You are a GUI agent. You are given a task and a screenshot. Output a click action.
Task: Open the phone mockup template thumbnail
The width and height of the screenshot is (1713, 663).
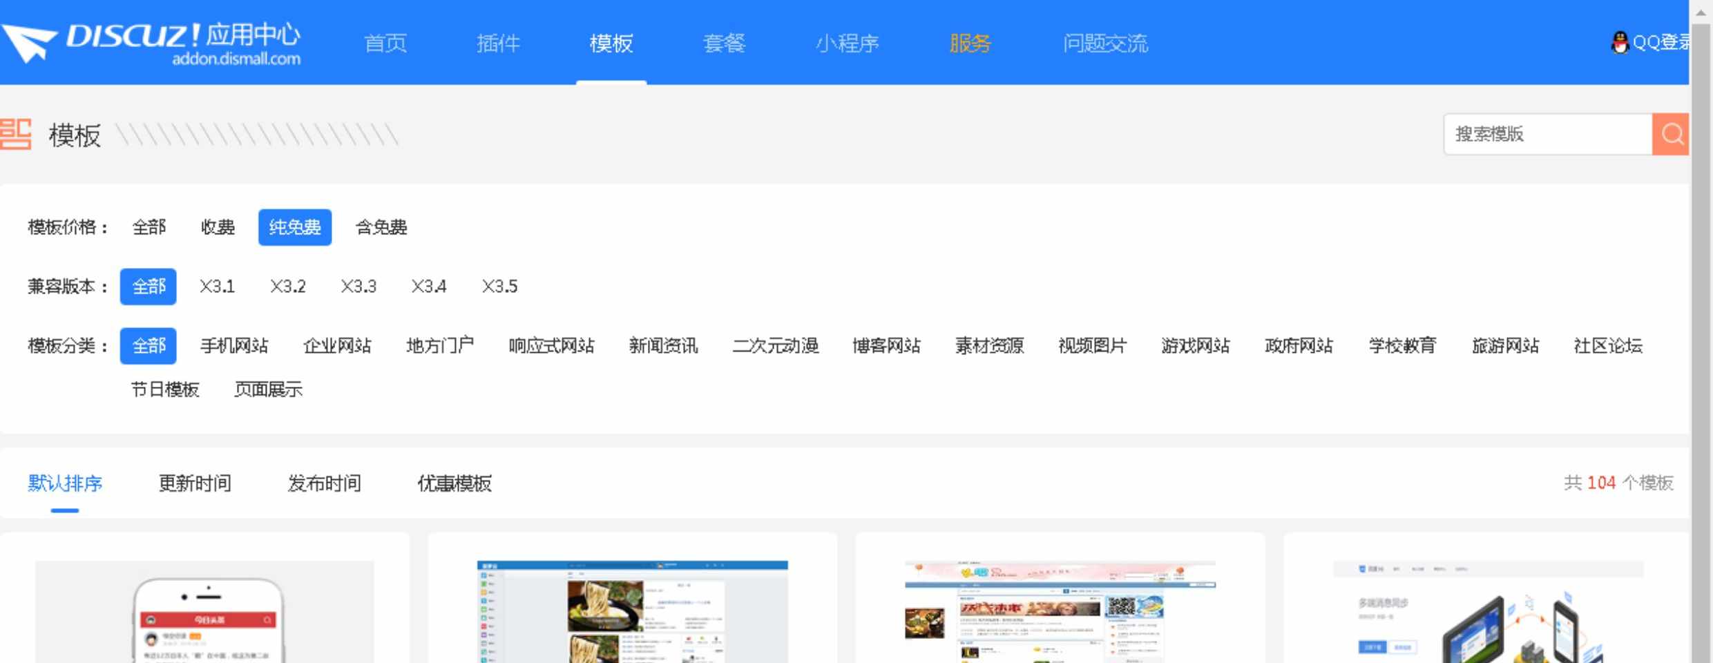coord(204,612)
